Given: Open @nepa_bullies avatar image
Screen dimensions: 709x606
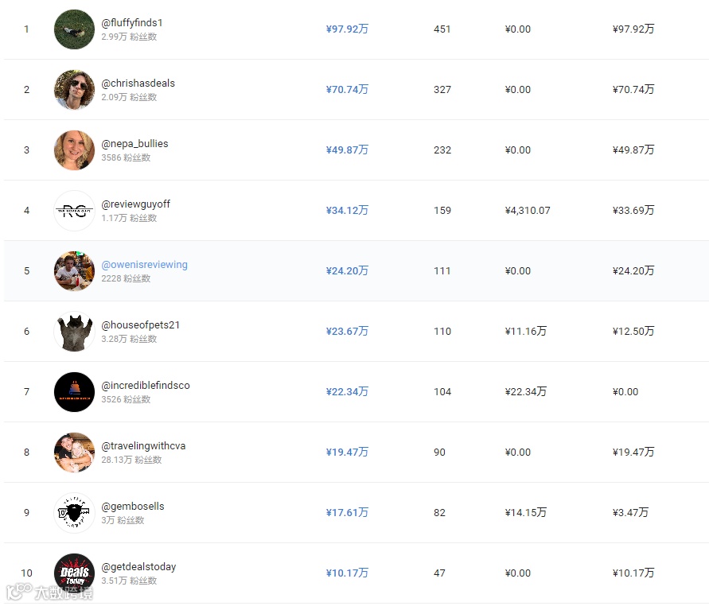Looking at the screenshot, I should (x=74, y=150).
